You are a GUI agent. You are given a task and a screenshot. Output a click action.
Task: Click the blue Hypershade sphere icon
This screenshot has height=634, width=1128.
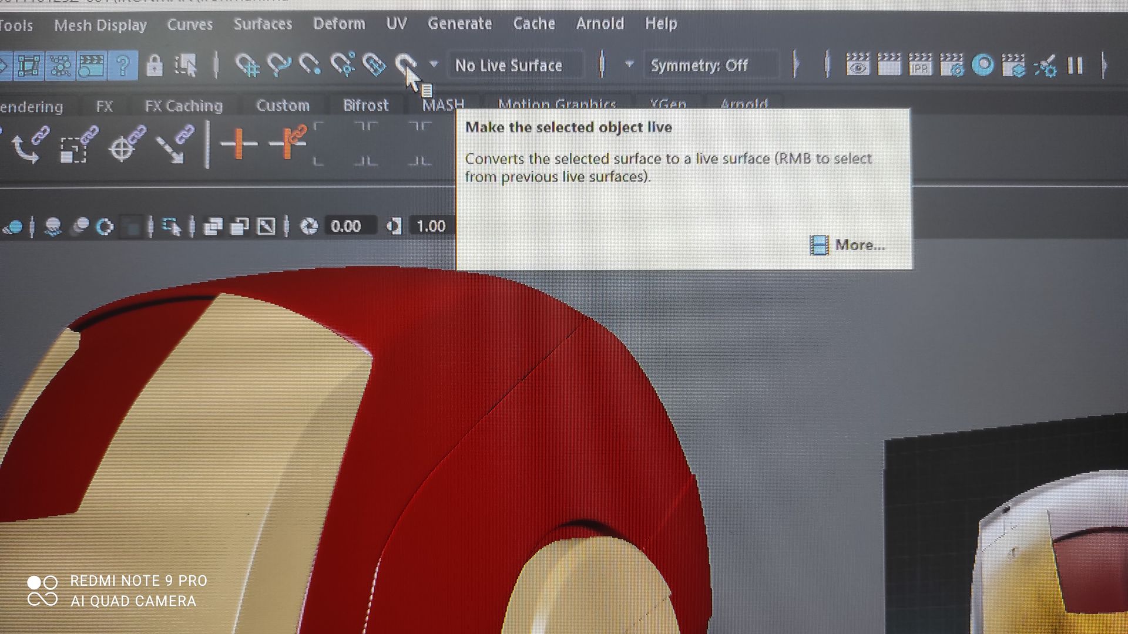tap(983, 65)
